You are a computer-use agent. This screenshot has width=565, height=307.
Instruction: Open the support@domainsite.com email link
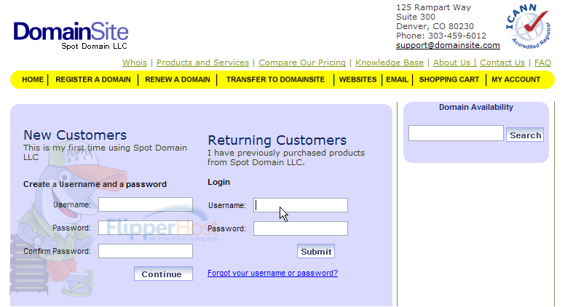point(448,45)
